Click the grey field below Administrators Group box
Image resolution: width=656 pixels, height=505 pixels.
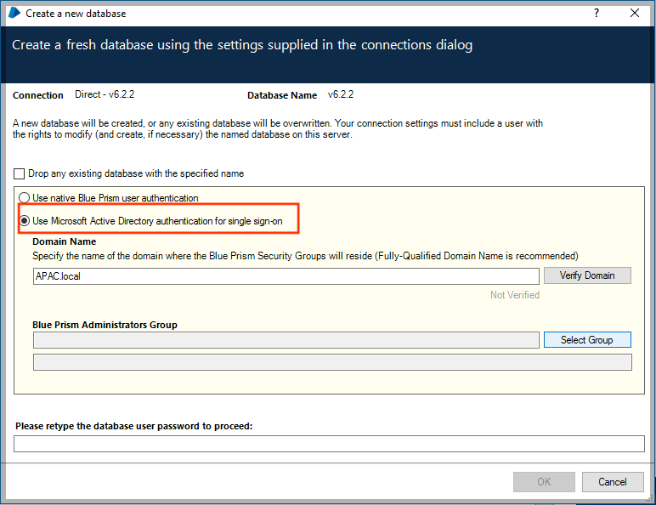(331, 363)
